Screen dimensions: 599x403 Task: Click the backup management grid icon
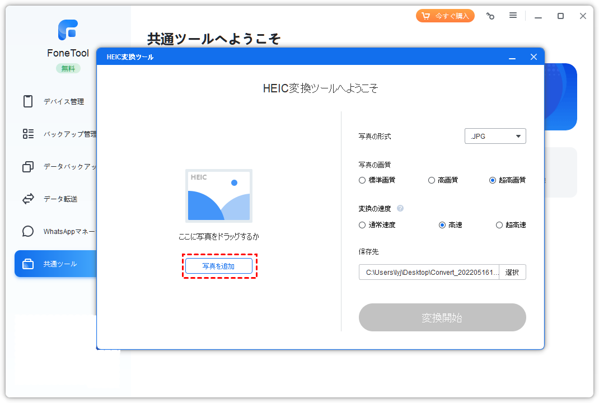pyautogui.click(x=28, y=134)
